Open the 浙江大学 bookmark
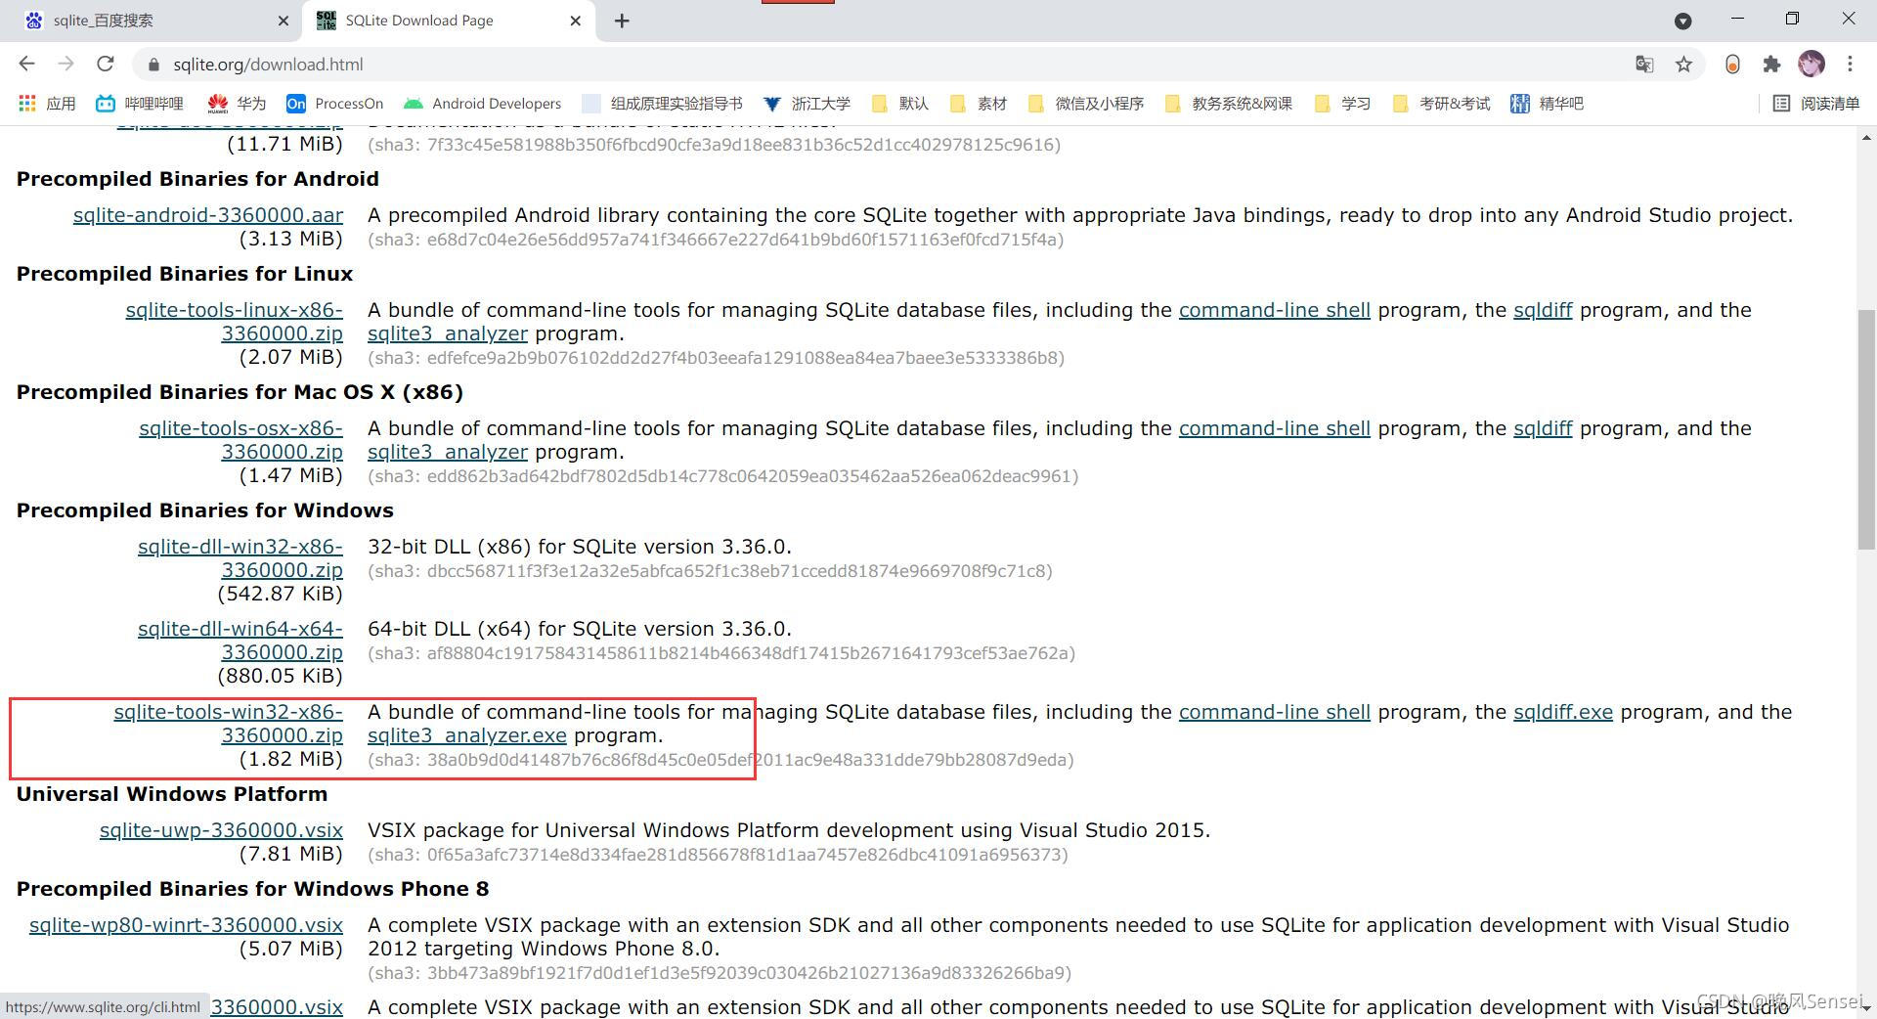 [807, 104]
